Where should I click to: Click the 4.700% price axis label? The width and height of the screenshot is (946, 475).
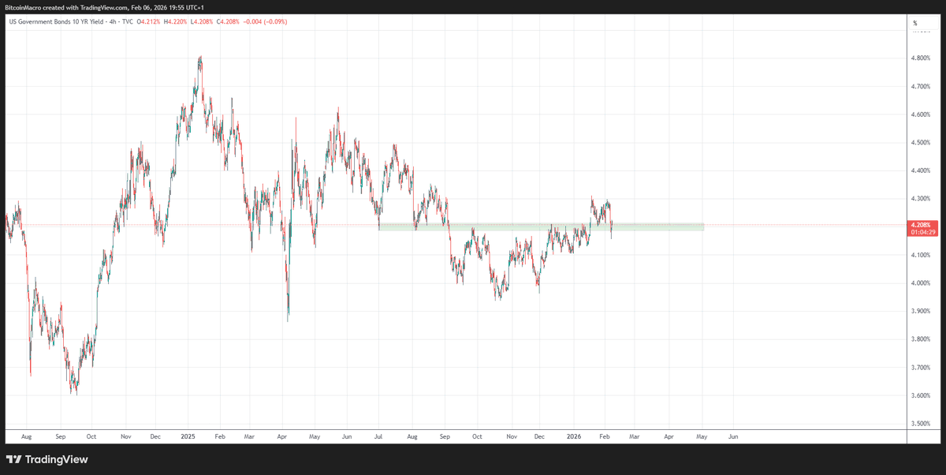pos(922,86)
